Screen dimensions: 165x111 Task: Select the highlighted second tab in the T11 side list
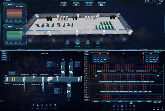click(x=87, y=54)
